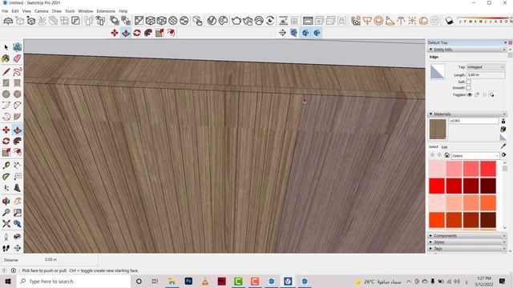Collapse the Entity Info panel

pyautogui.click(x=430, y=50)
